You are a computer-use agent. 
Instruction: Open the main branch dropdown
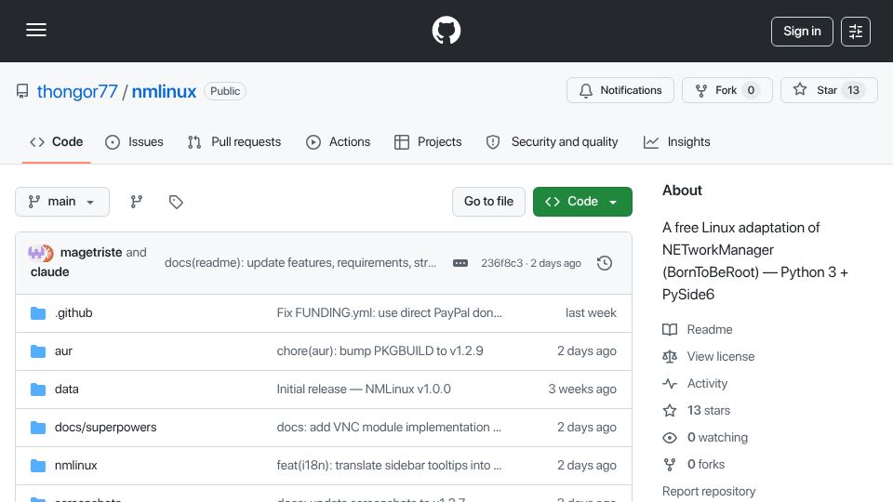point(62,202)
